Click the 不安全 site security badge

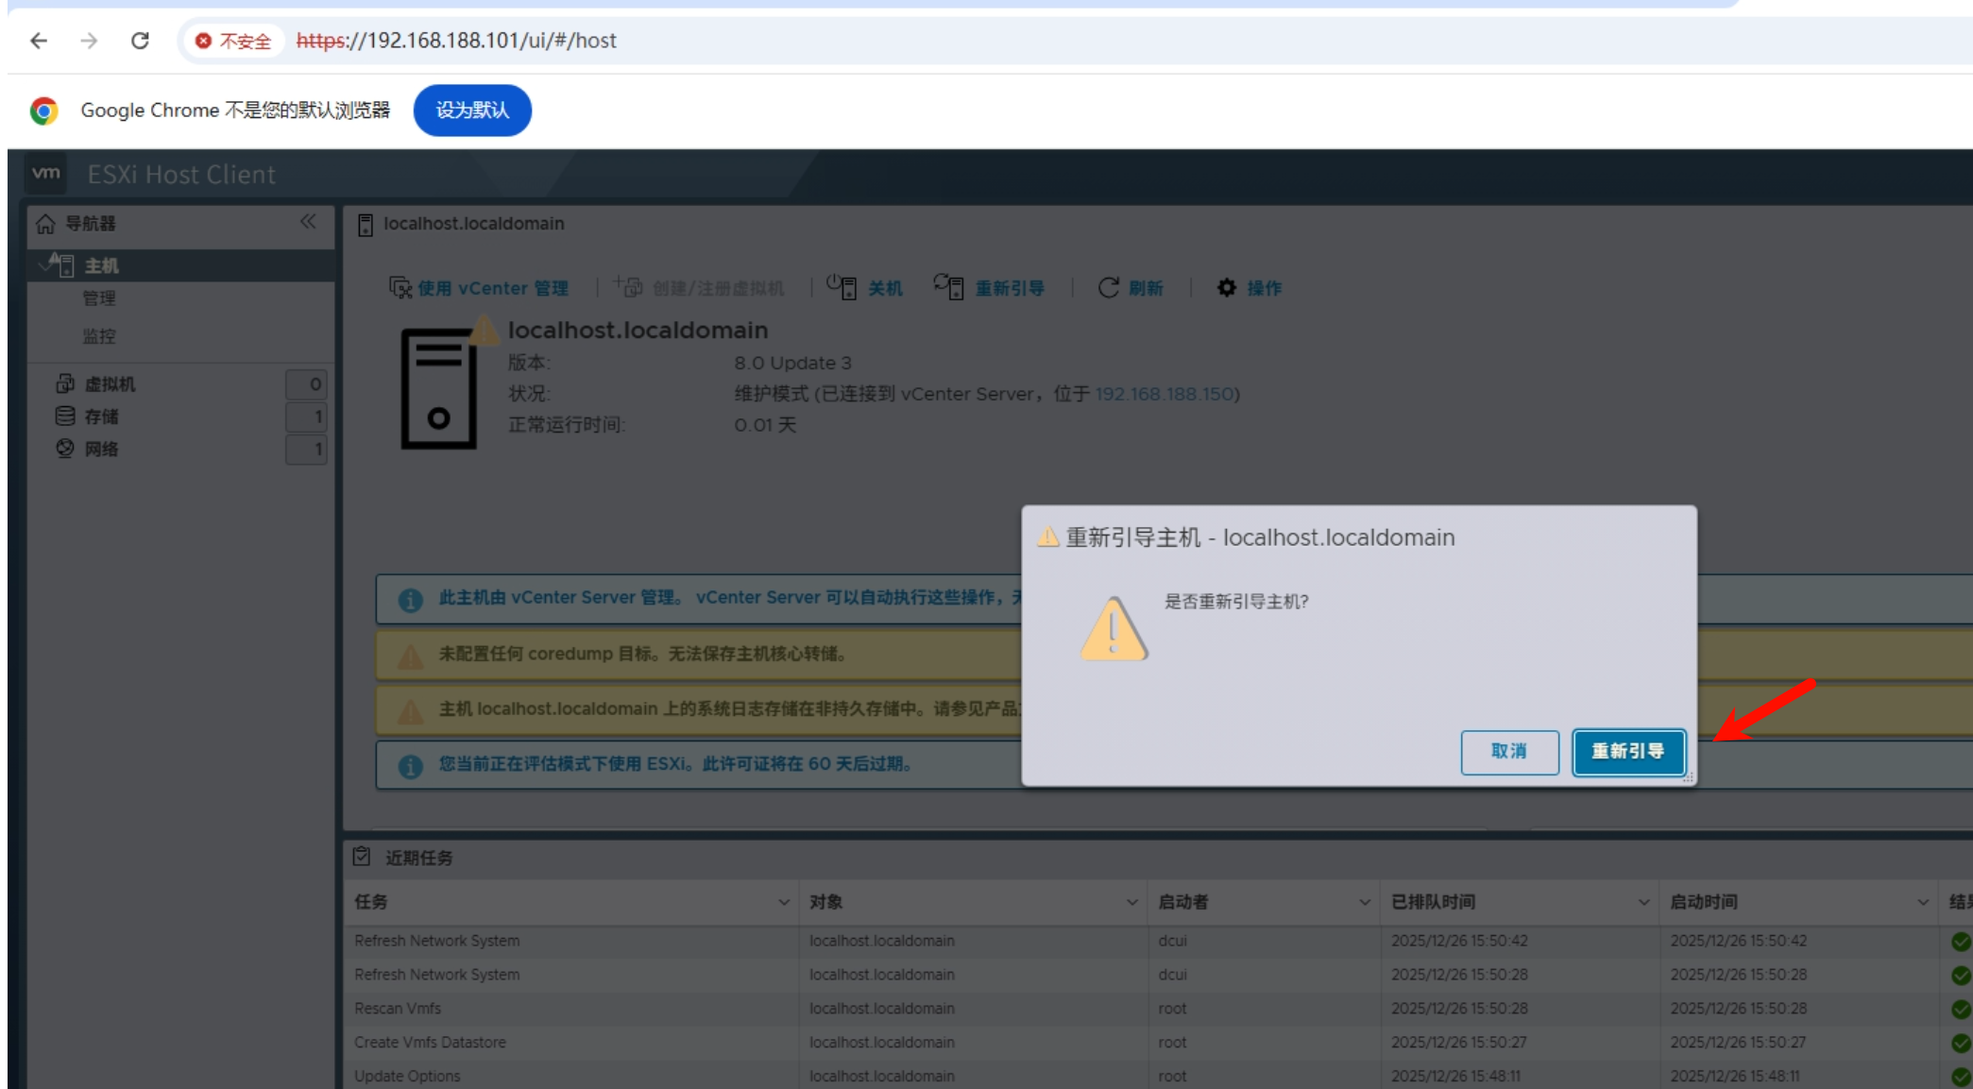point(233,41)
